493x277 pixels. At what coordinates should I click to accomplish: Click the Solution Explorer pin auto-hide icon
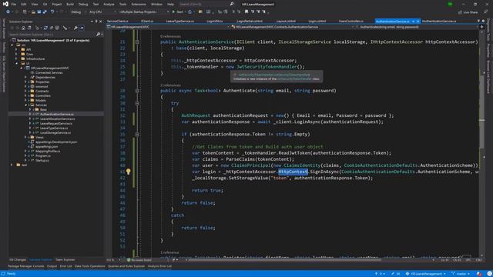coord(96,22)
